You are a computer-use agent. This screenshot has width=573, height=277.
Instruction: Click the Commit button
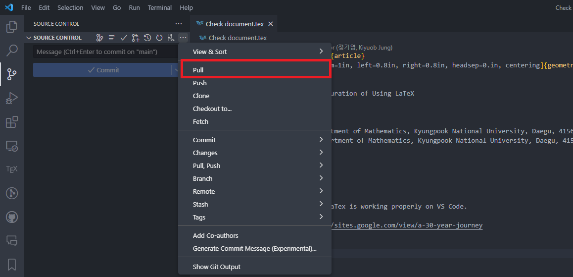click(102, 70)
